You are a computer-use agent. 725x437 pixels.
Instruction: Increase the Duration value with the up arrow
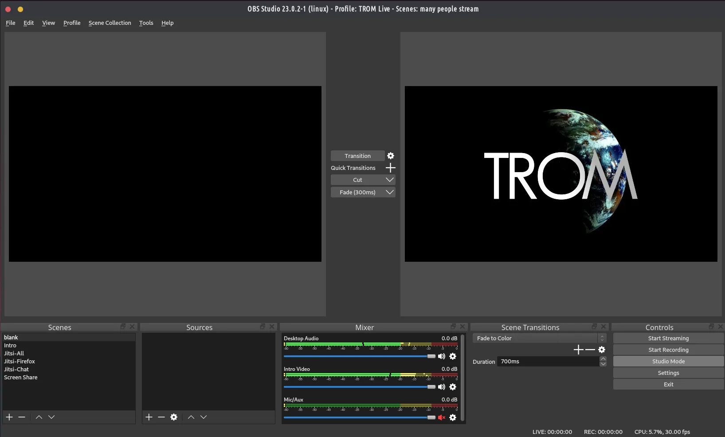click(603, 359)
